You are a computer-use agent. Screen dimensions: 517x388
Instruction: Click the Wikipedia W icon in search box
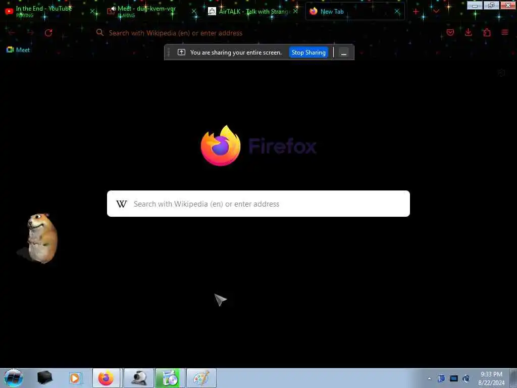pyautogui.click(x=122, y=204)
